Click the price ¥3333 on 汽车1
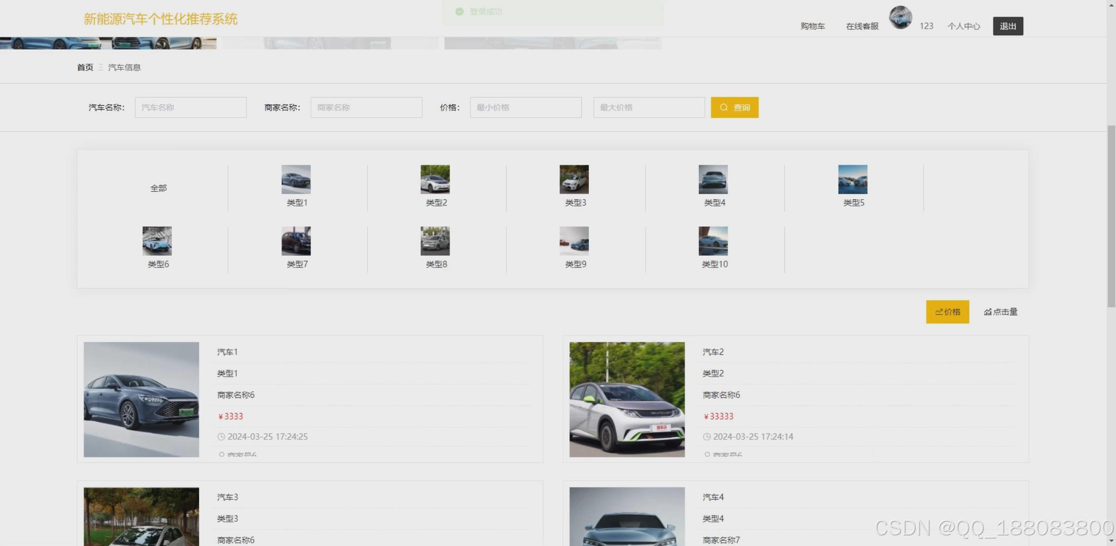 pyautogui.click(x=230, y=417)
